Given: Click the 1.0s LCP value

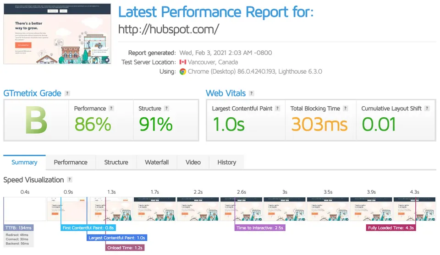Looking at the screenshot, I should (x=229, y=124).
